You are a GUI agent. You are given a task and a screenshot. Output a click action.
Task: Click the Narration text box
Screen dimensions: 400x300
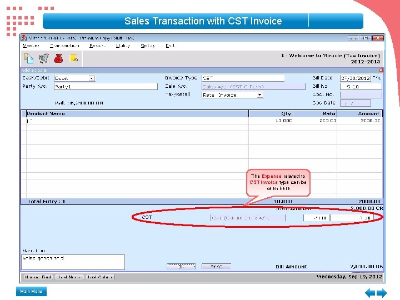[73, 262]
